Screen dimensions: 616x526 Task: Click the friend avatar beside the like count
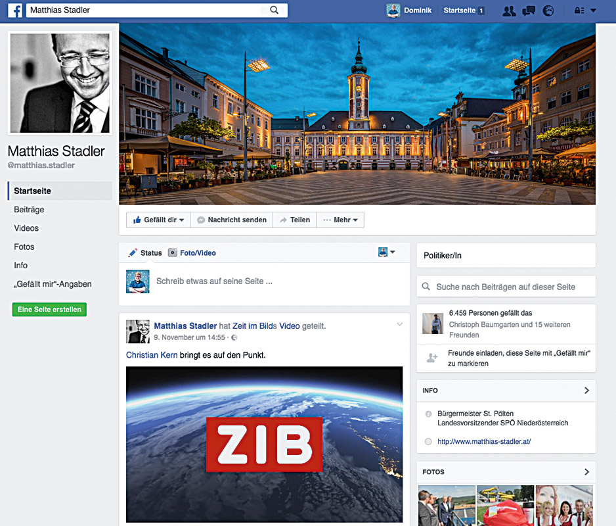[x=433, y=323]
